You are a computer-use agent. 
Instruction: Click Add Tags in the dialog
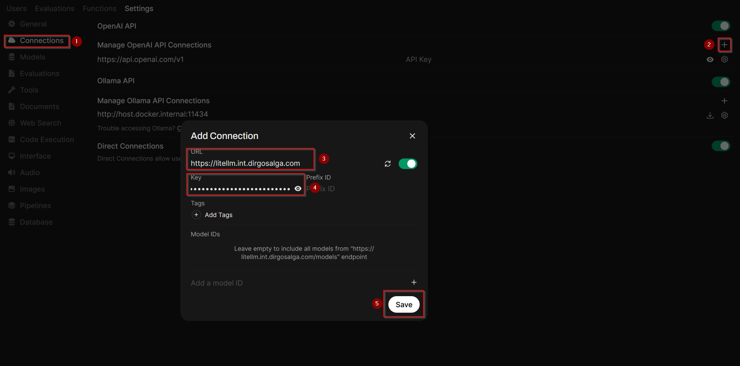(212, 214)
